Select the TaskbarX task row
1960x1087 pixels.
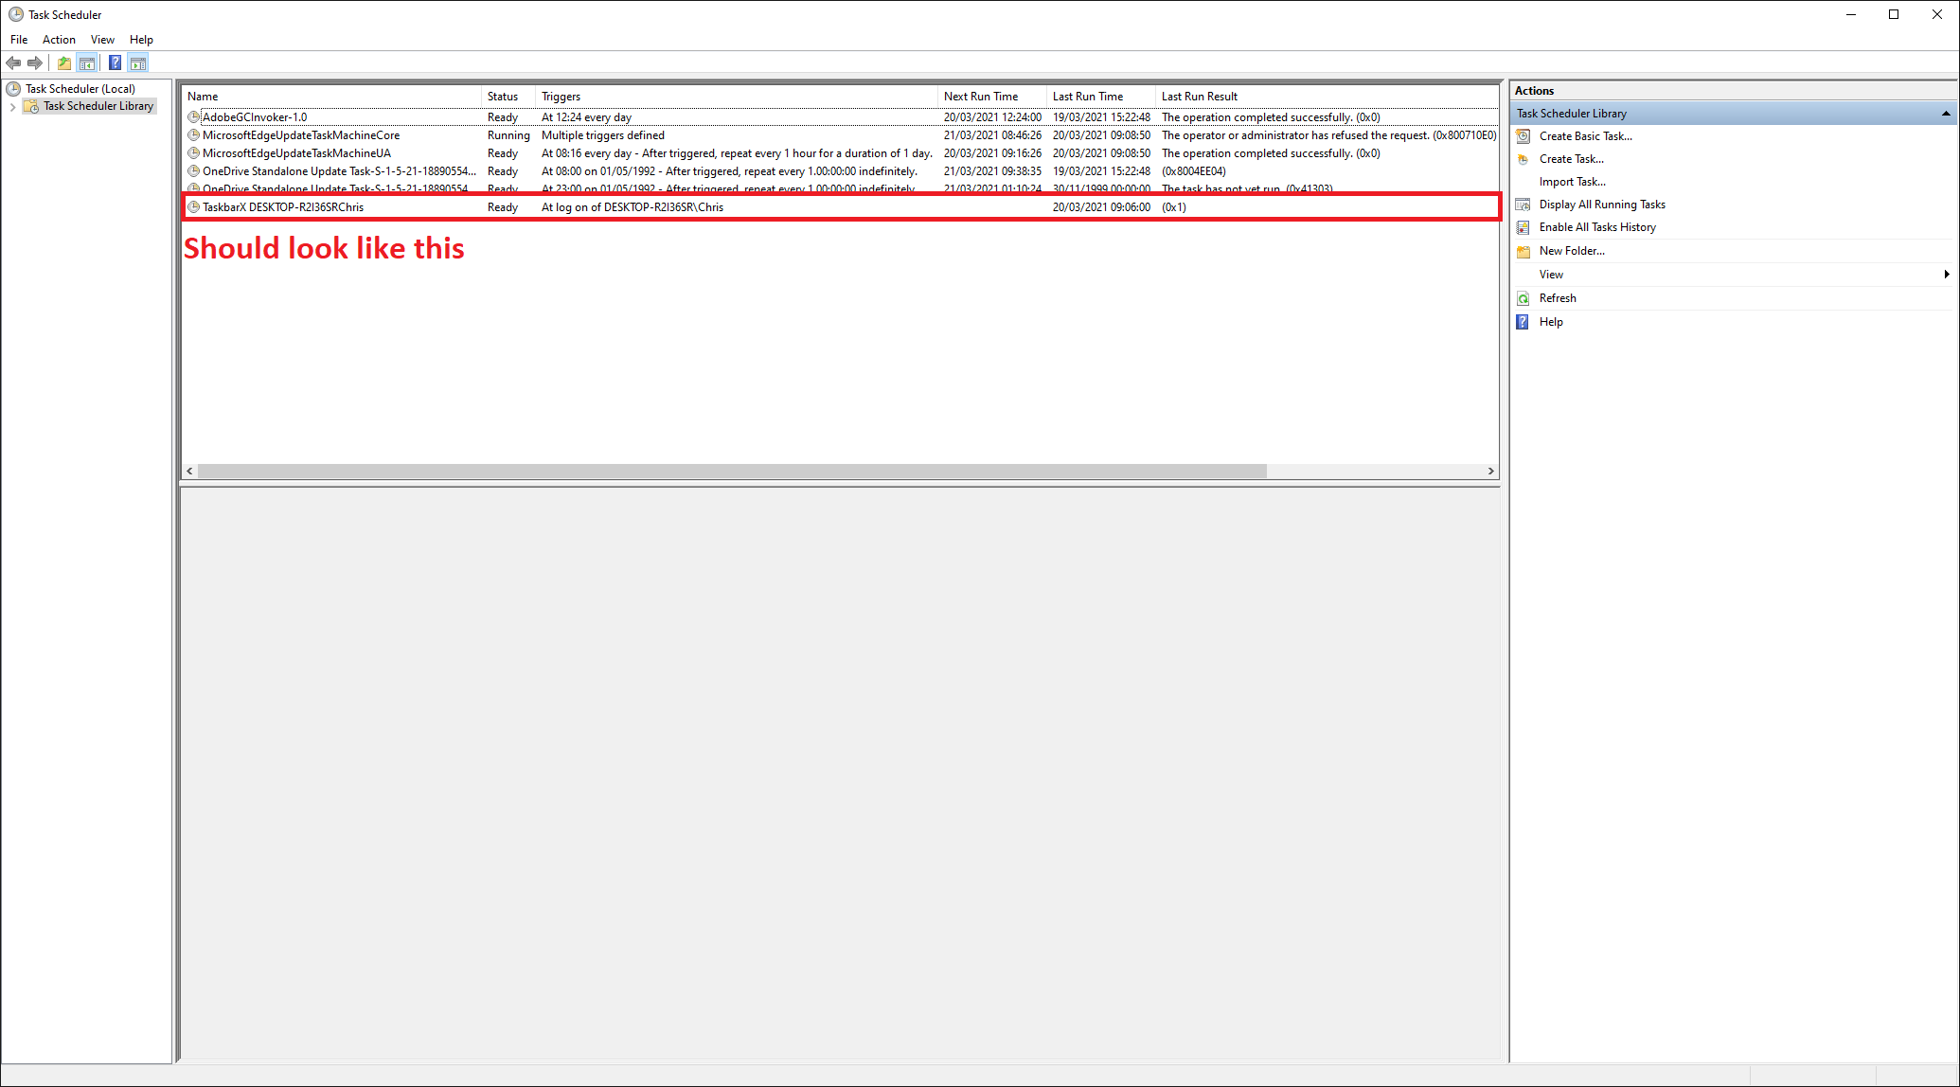pyautogui.click(x=283, y=206)
